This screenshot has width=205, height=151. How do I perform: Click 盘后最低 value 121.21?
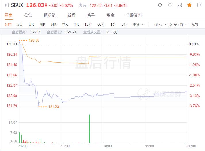pos(71,32)
